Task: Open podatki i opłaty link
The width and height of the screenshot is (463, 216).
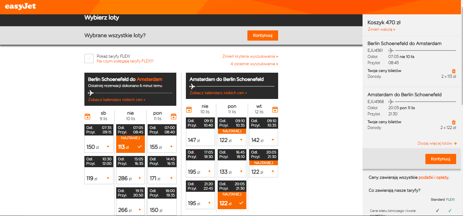Action: (434, 177)
